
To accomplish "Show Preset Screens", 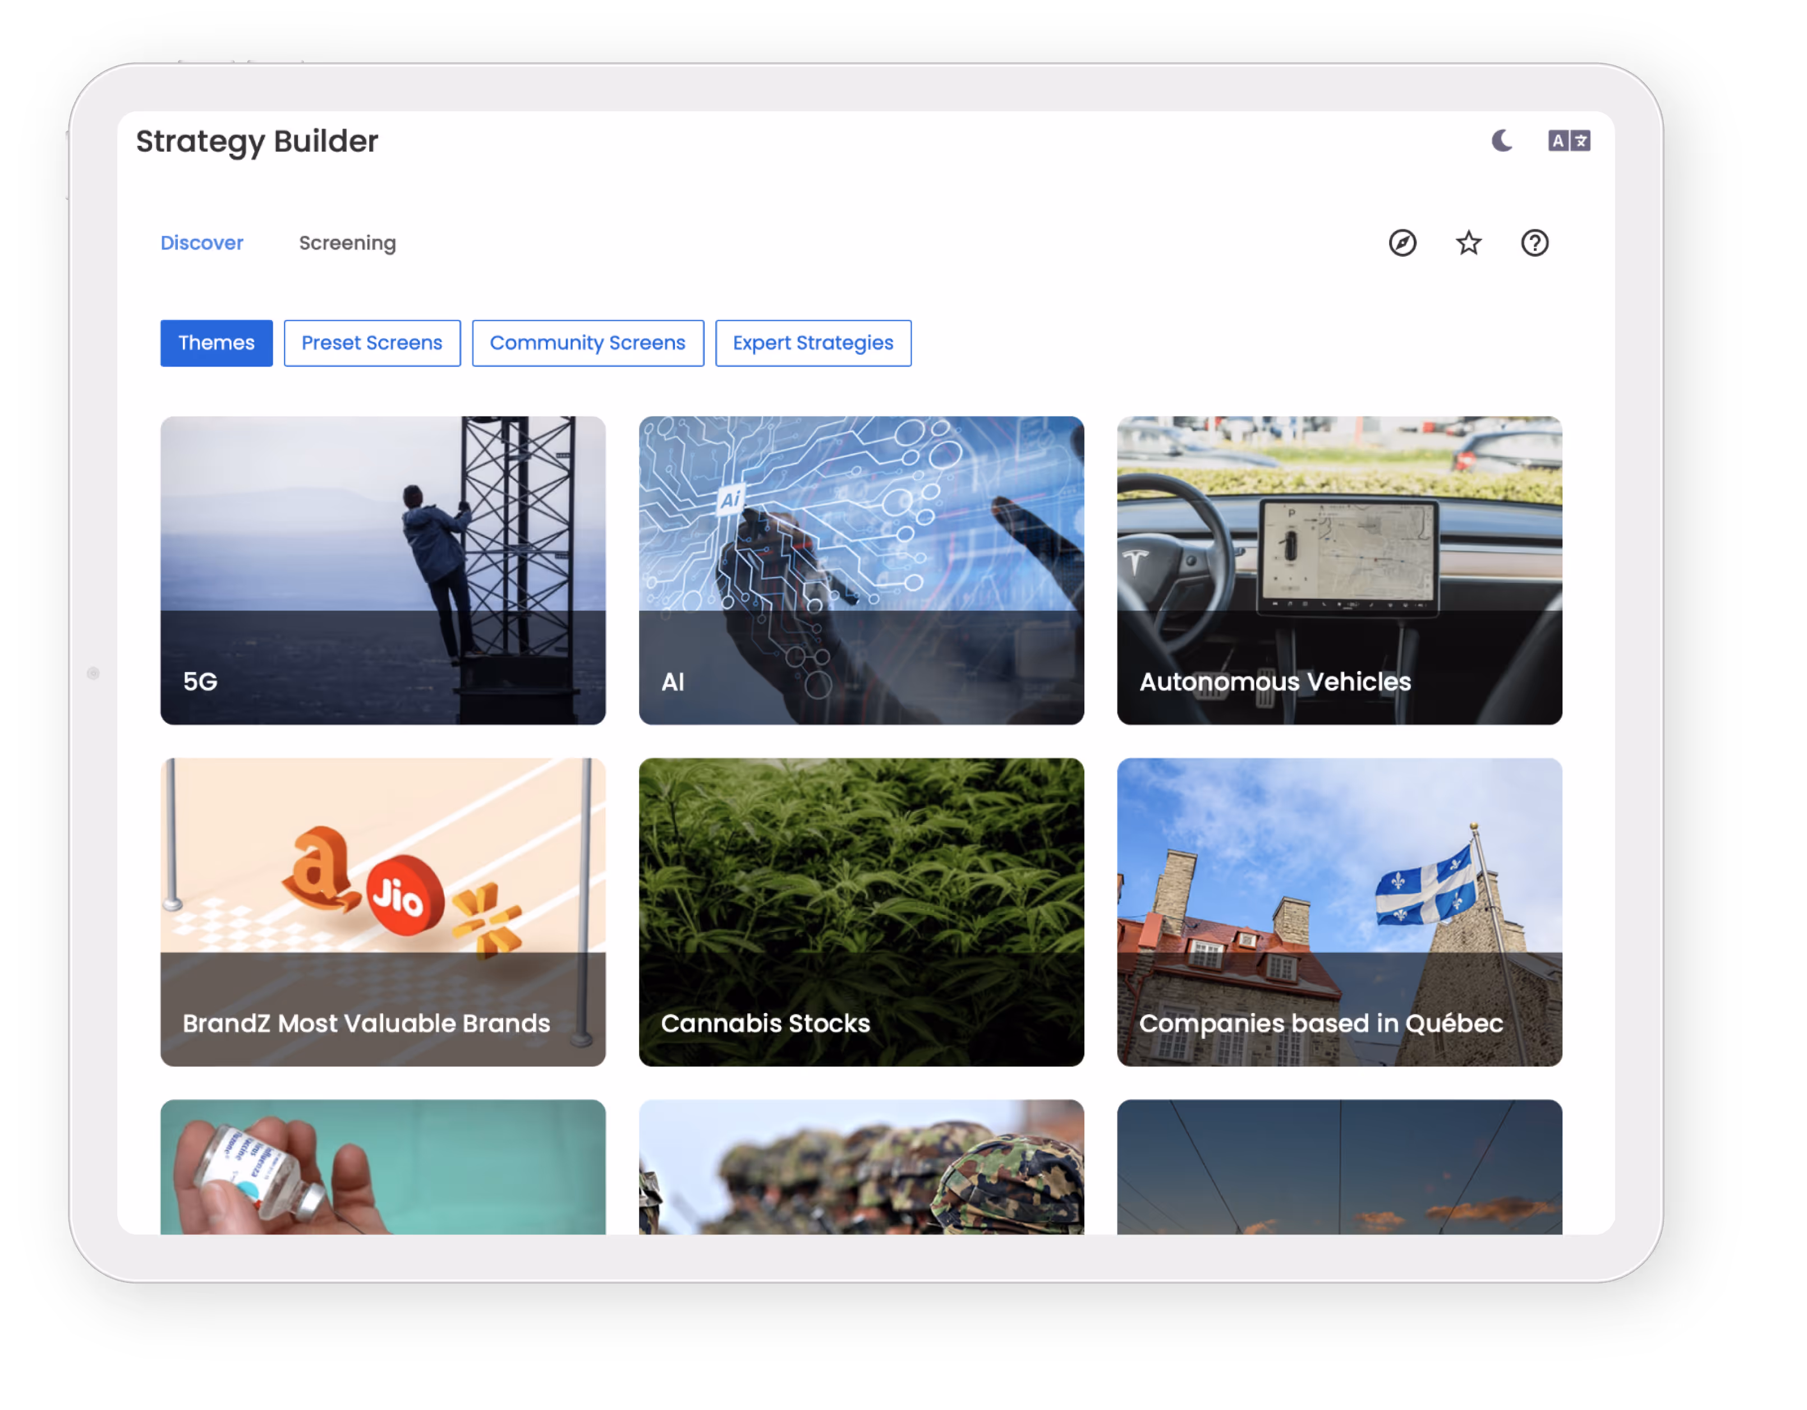I will coord(373,343).
